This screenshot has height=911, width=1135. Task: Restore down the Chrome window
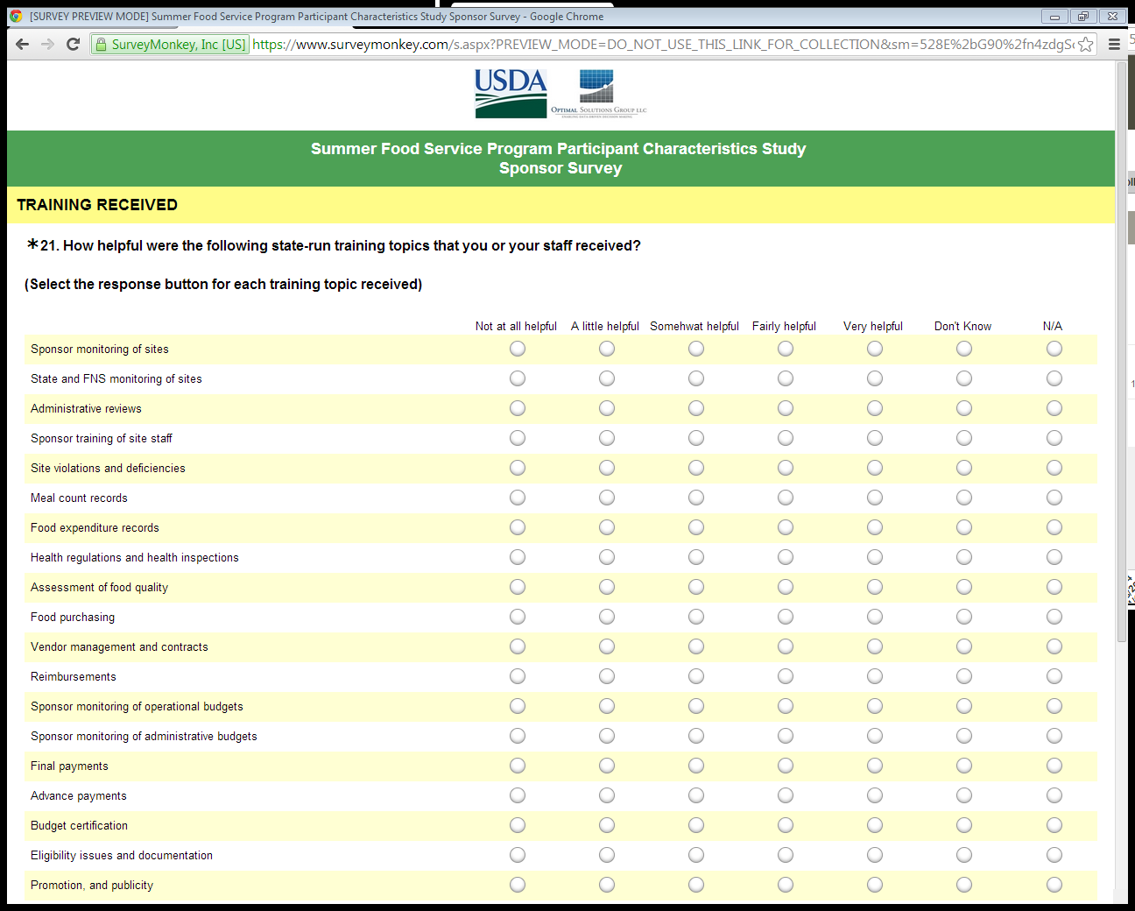pyautogui.click(x=1083, y=17)
